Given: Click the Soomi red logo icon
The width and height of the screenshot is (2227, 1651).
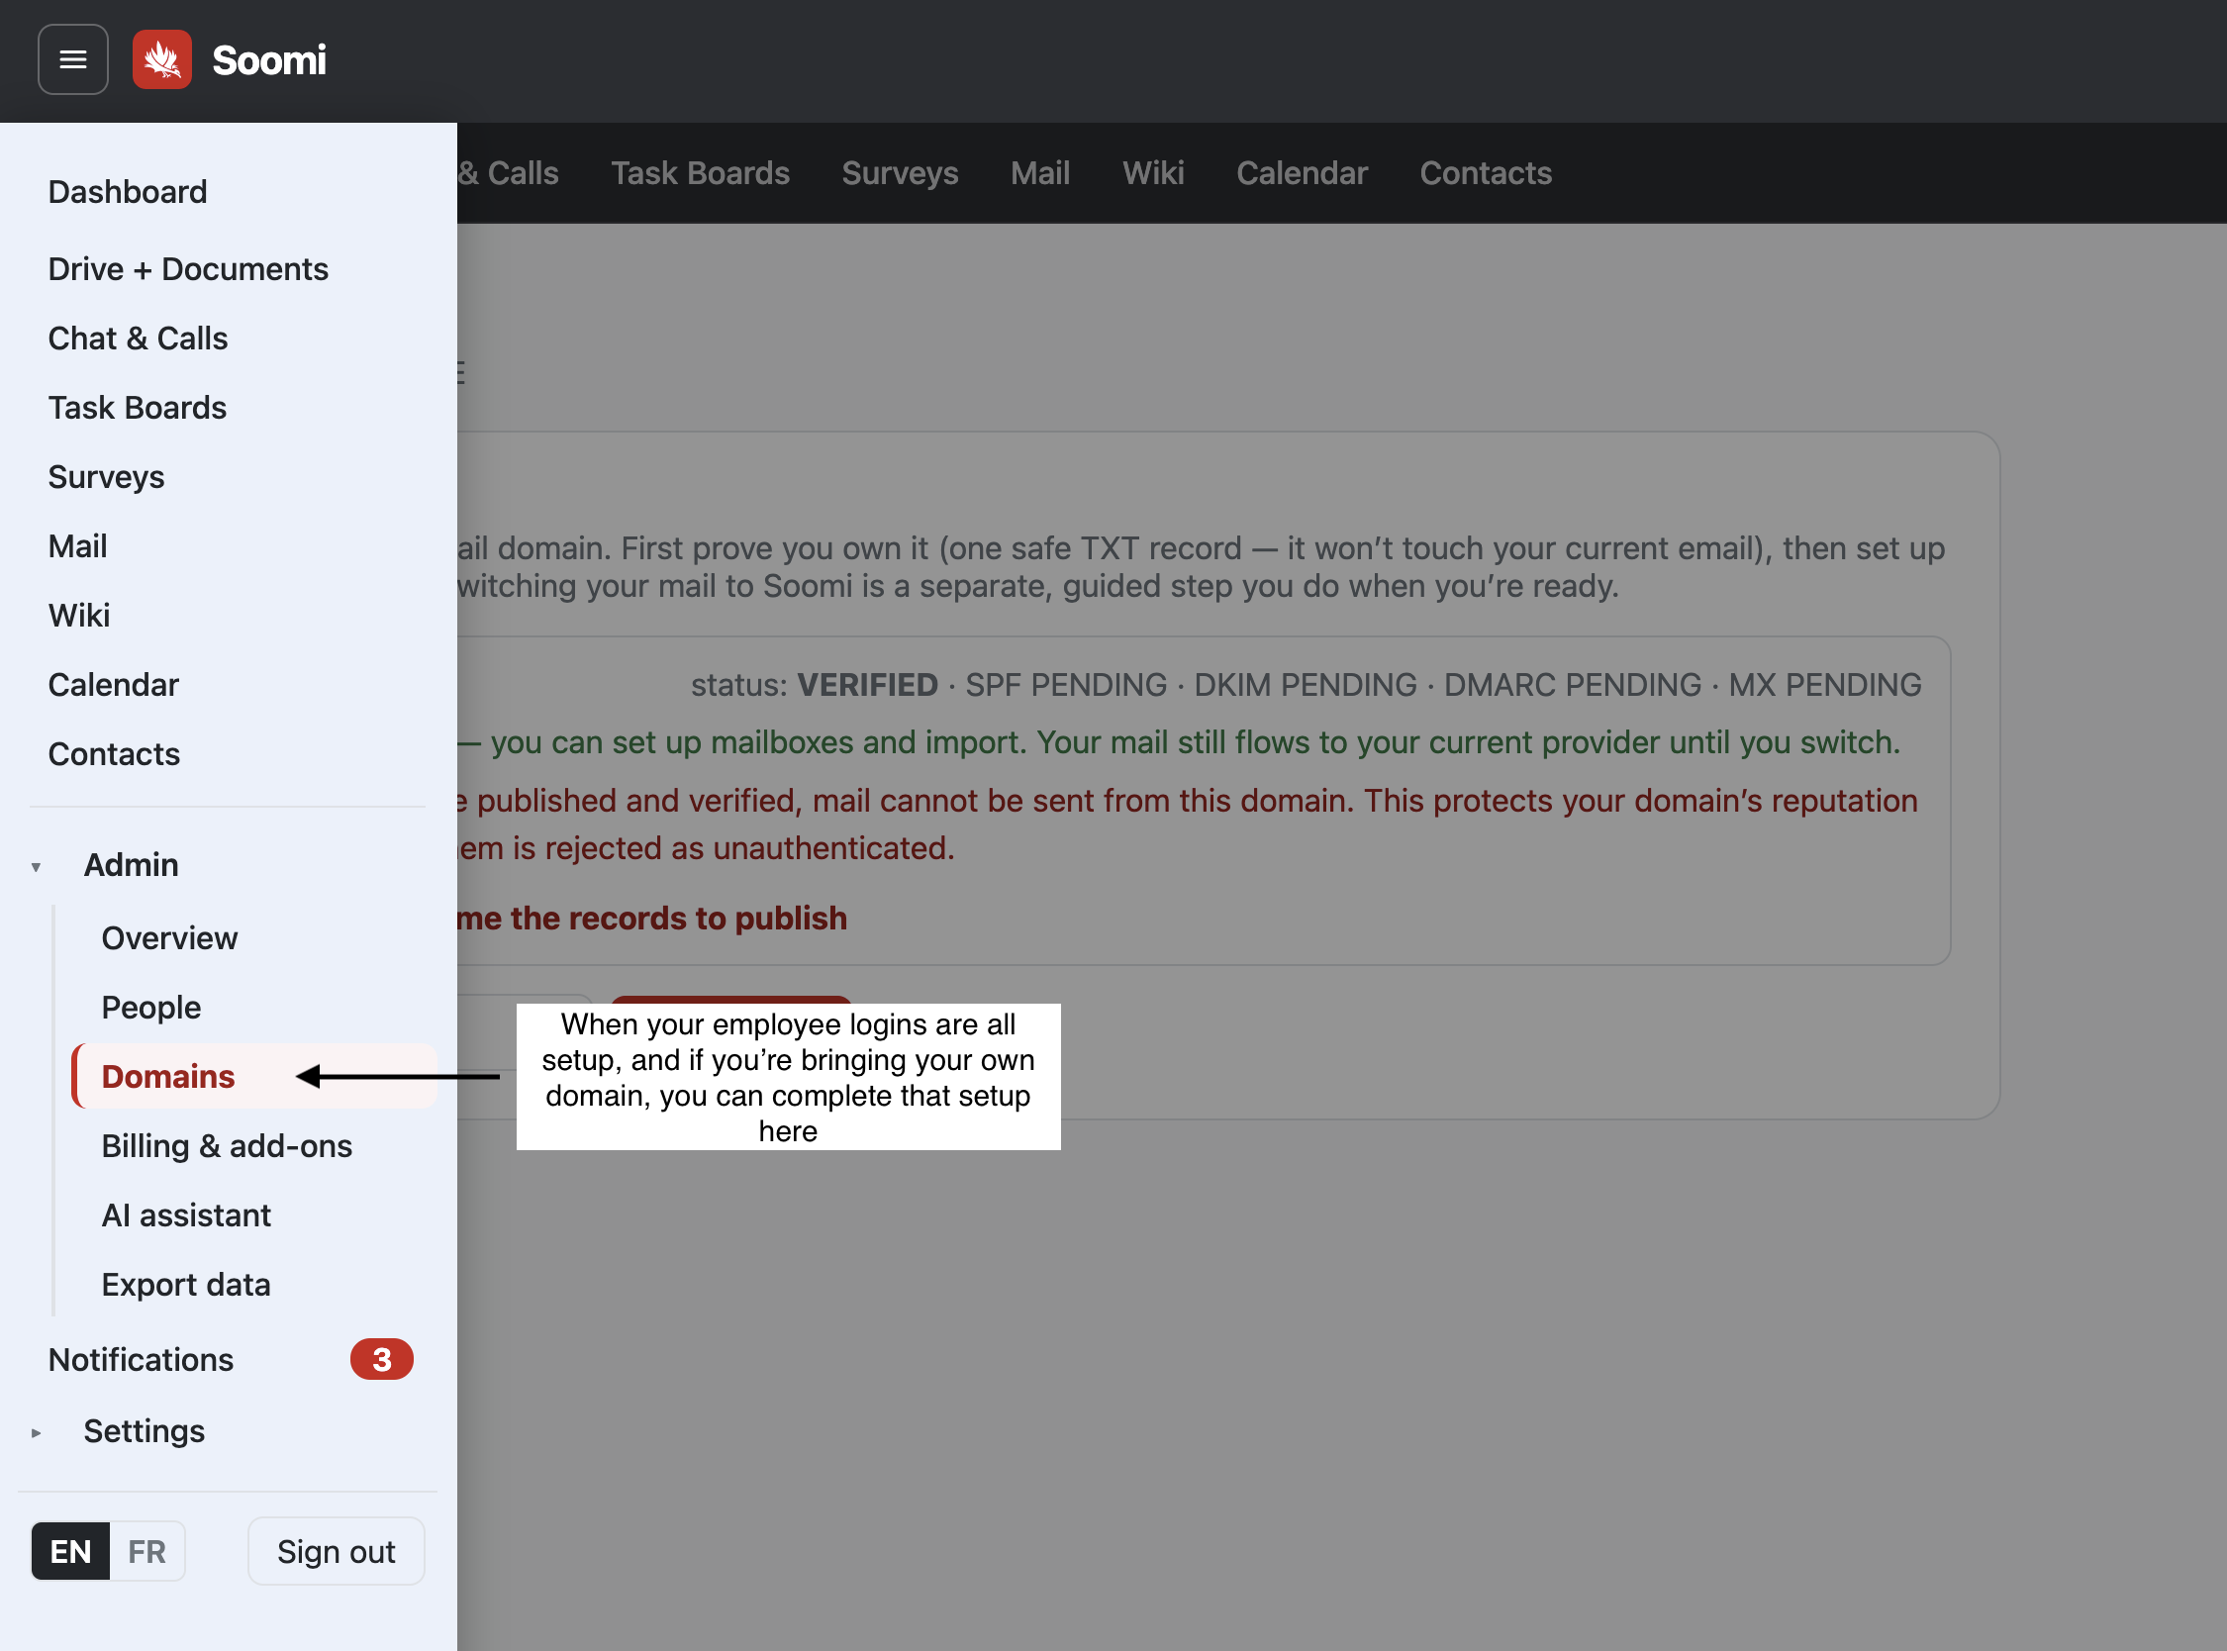Looking at the screenshot, I should (x=162, y=60).
